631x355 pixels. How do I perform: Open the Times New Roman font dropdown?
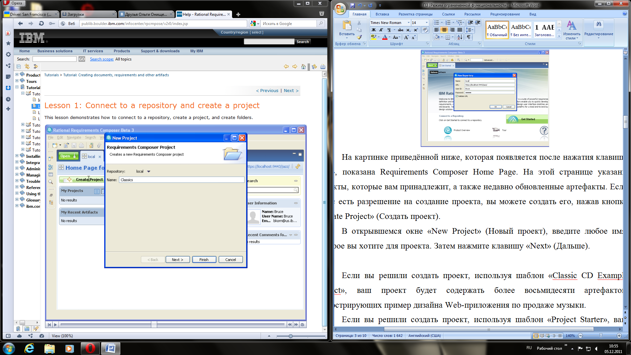point(409,23)
